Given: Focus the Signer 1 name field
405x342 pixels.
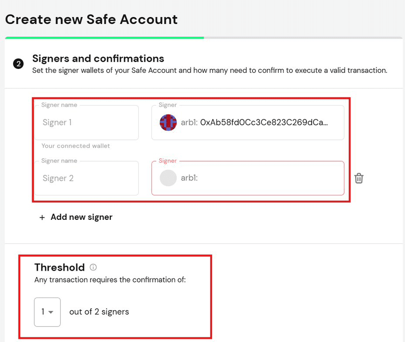Looking at the screenshot, I should pos(86,123).
